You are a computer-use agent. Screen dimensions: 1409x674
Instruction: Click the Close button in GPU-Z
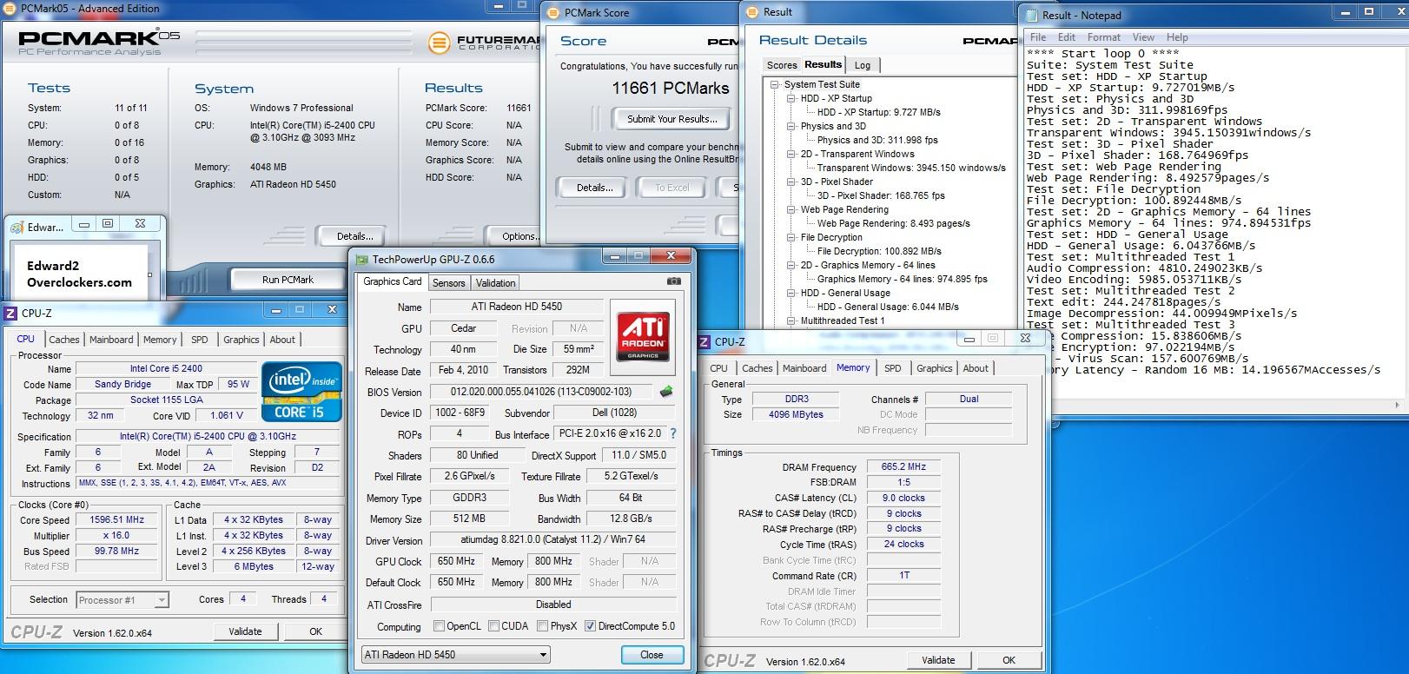[x=652, y=655]
